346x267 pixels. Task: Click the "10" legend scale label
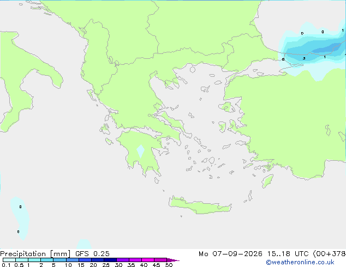pos(68,265)
